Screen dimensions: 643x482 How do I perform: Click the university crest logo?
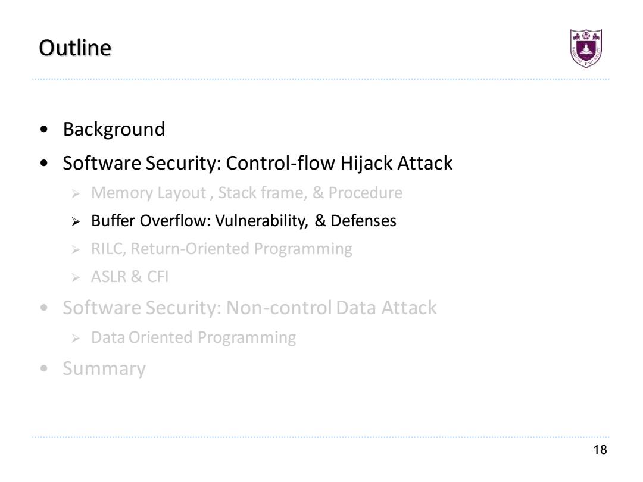pyautogui.click(x=586, y=48)
